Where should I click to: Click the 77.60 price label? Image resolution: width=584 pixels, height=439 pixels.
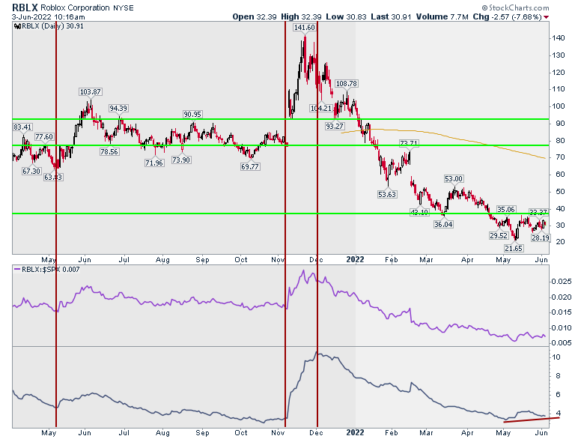[x=44, y=137]
